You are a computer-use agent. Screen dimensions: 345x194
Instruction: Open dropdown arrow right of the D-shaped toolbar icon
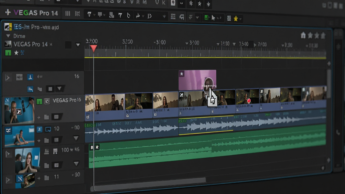(164, 17)
